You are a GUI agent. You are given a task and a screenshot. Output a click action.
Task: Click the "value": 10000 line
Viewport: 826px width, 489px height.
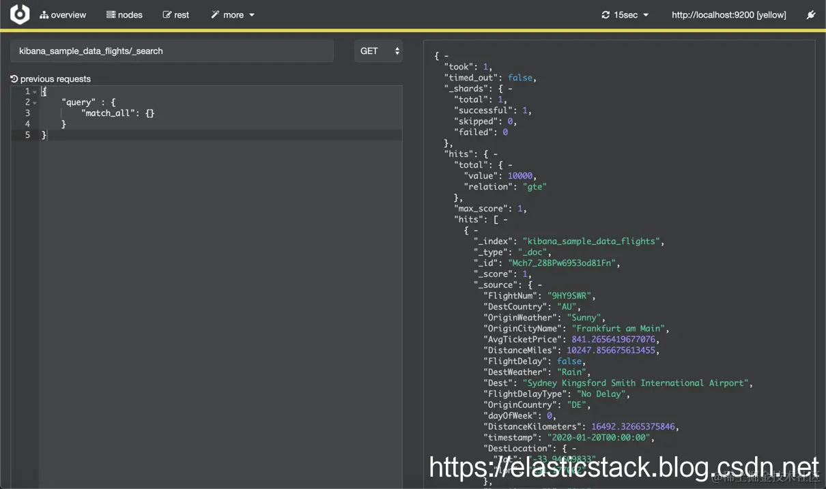(500, 176)
